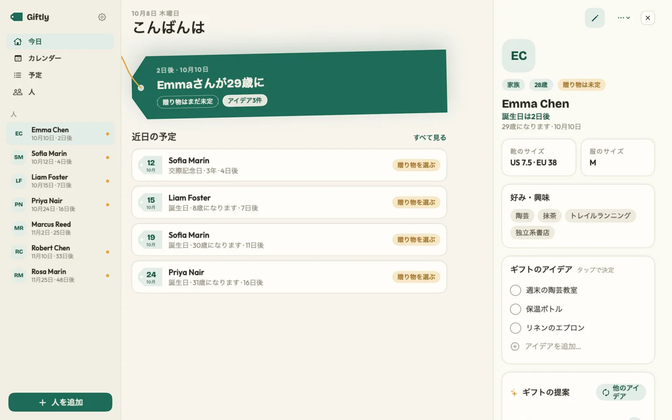Click 贈り物を選ぶ for Sofia Marín's birthday

416,240
